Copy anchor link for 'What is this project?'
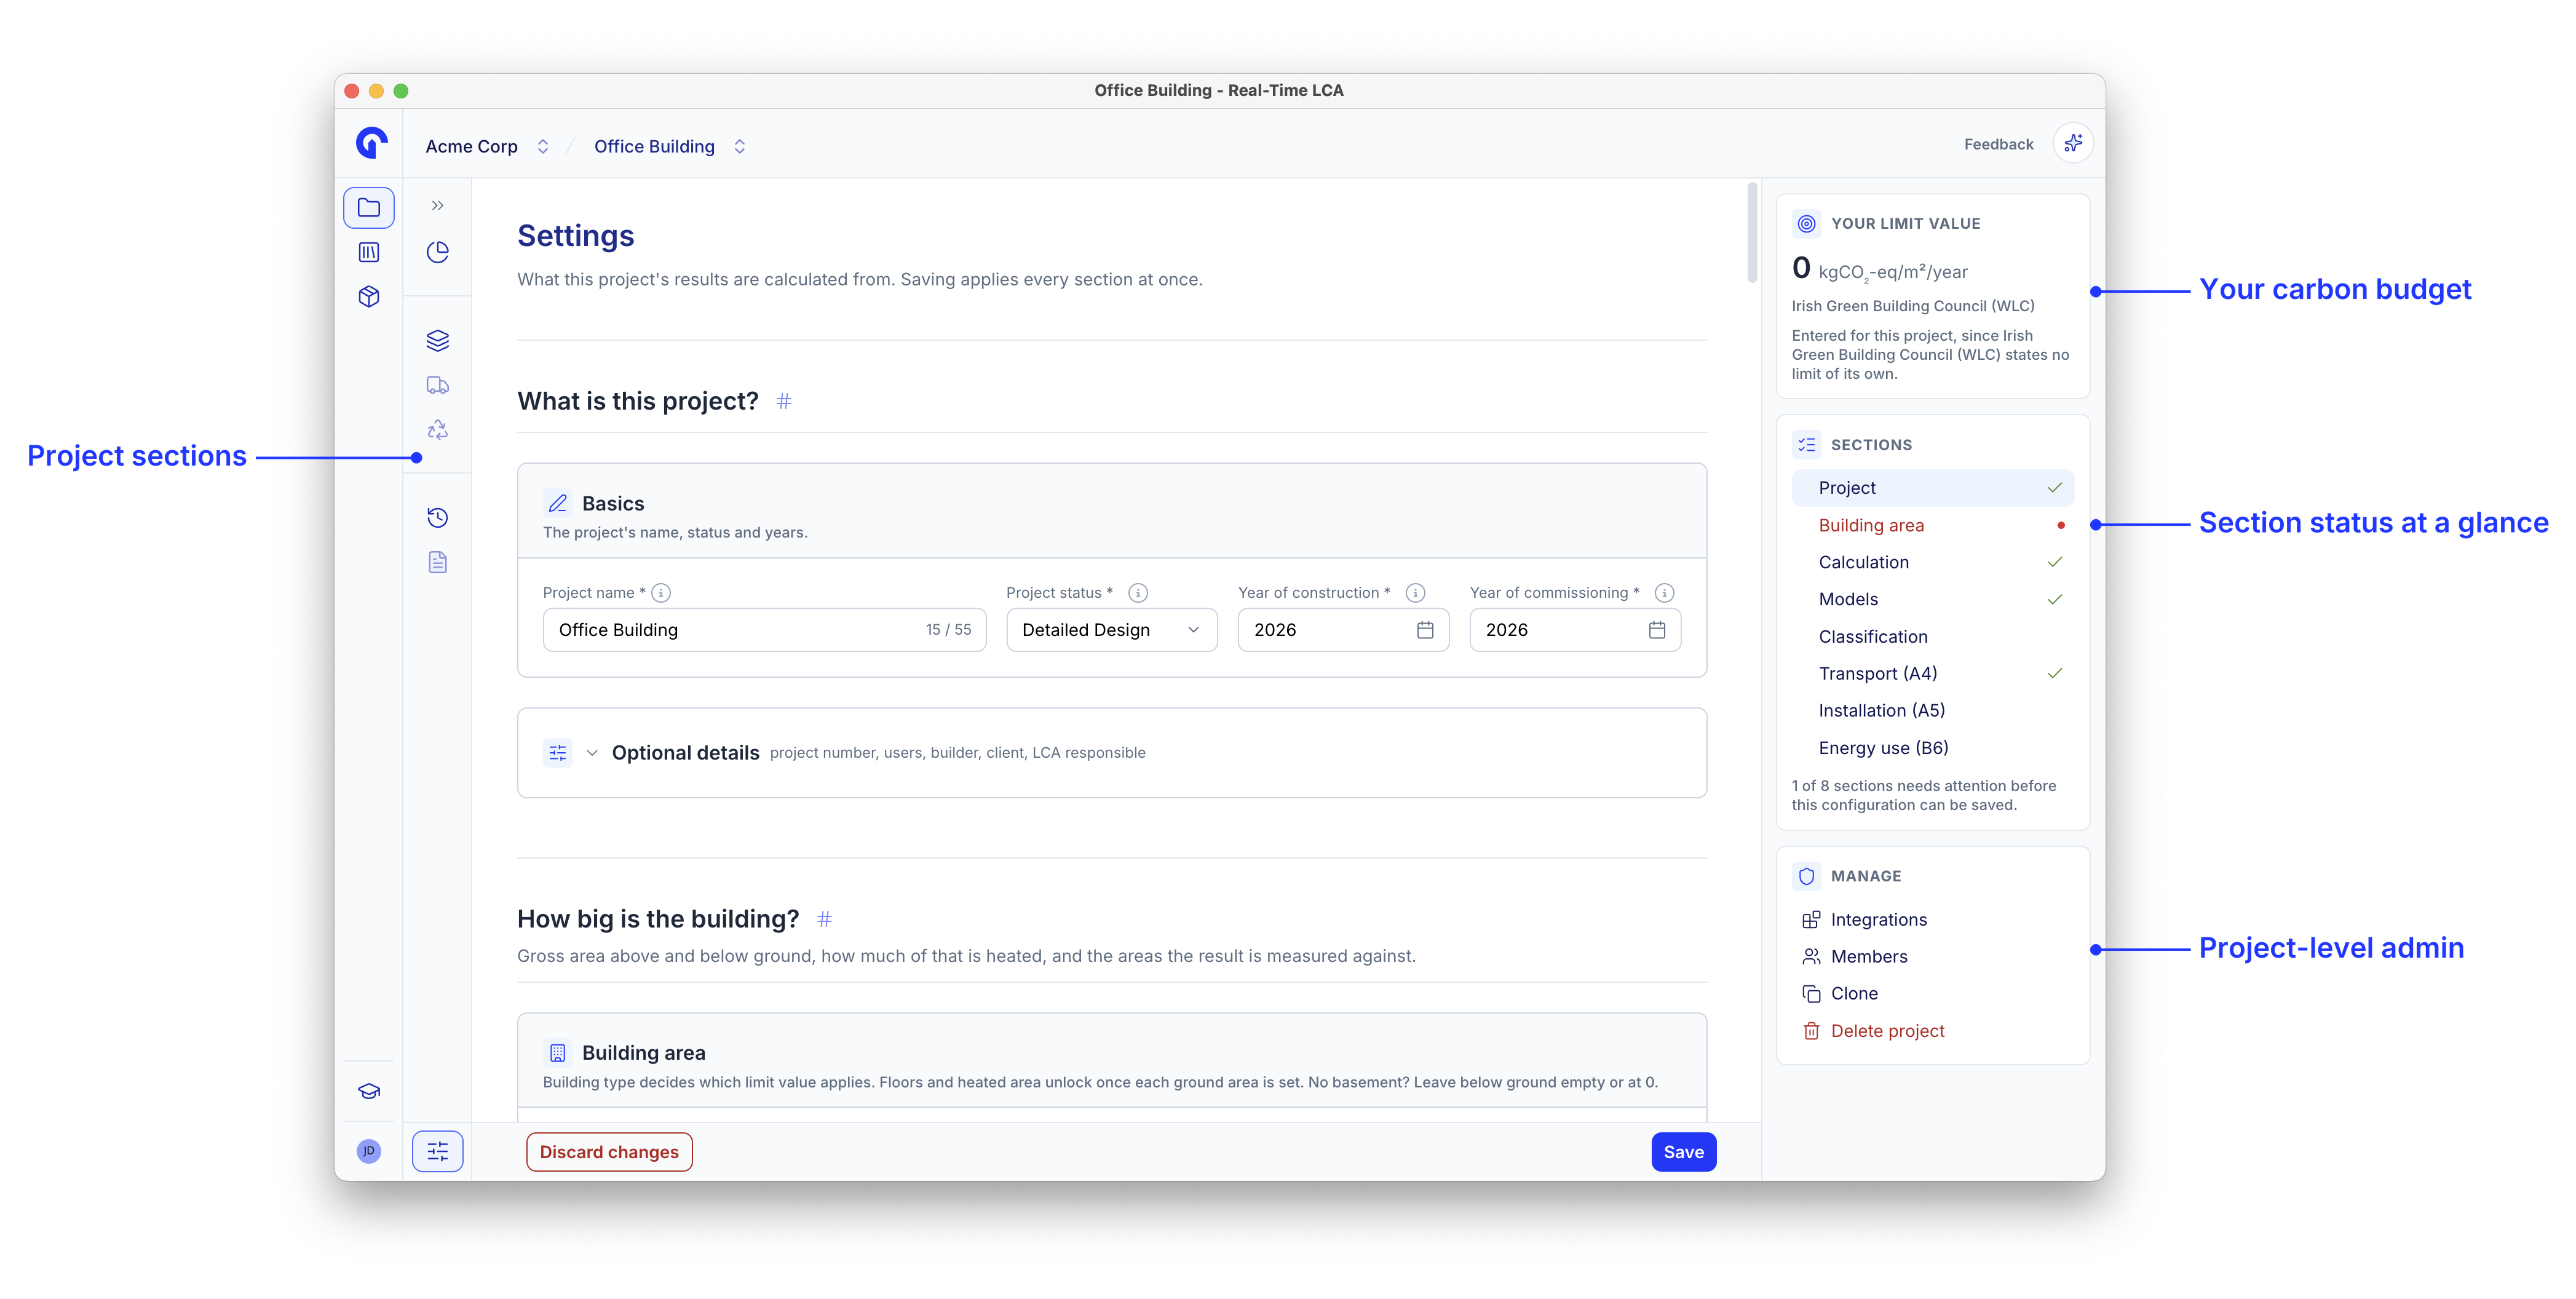The image size is (2576, 1299). click(784, 401)
